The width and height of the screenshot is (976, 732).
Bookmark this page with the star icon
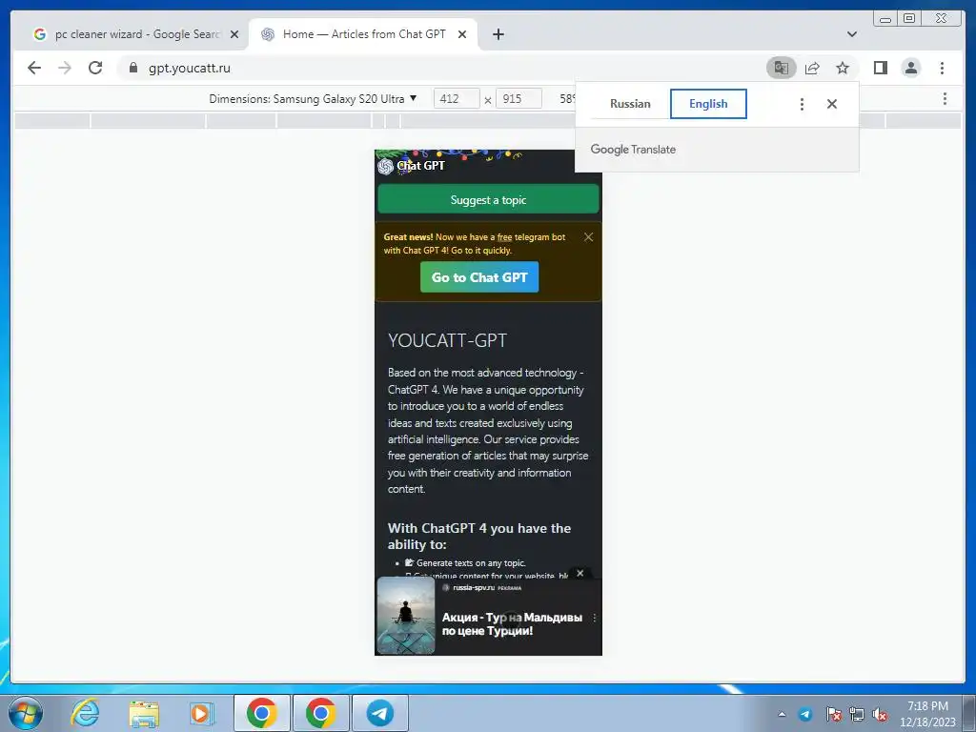coord(843,68)
